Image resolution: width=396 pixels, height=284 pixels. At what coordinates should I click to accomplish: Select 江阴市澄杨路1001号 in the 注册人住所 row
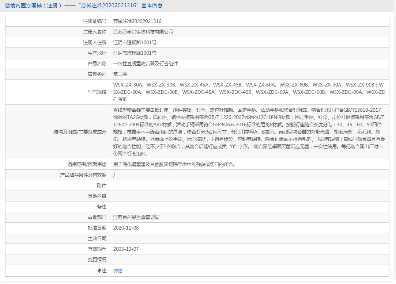click(135, 43)
